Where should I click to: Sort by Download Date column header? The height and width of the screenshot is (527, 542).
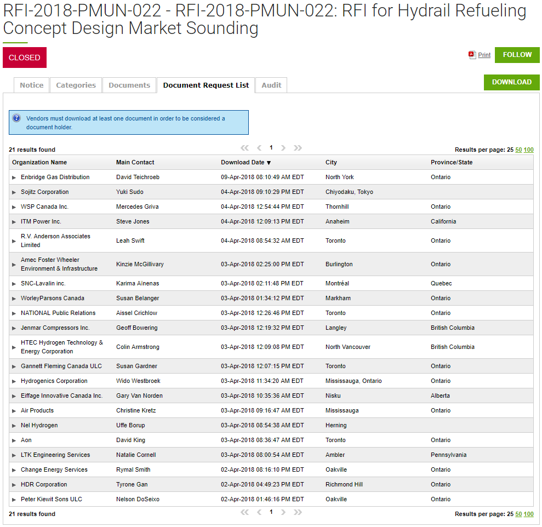tap(242, 162)
